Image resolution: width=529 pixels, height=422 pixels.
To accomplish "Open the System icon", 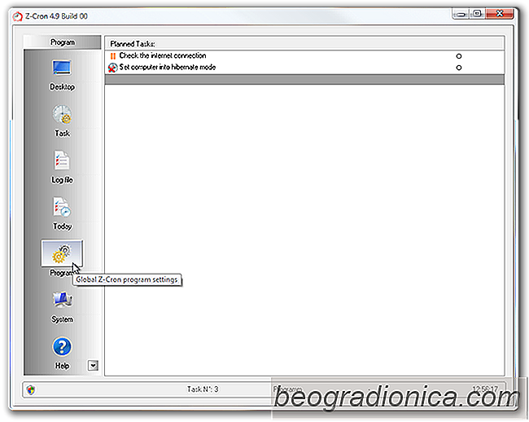I will click(x=62, y=300).
